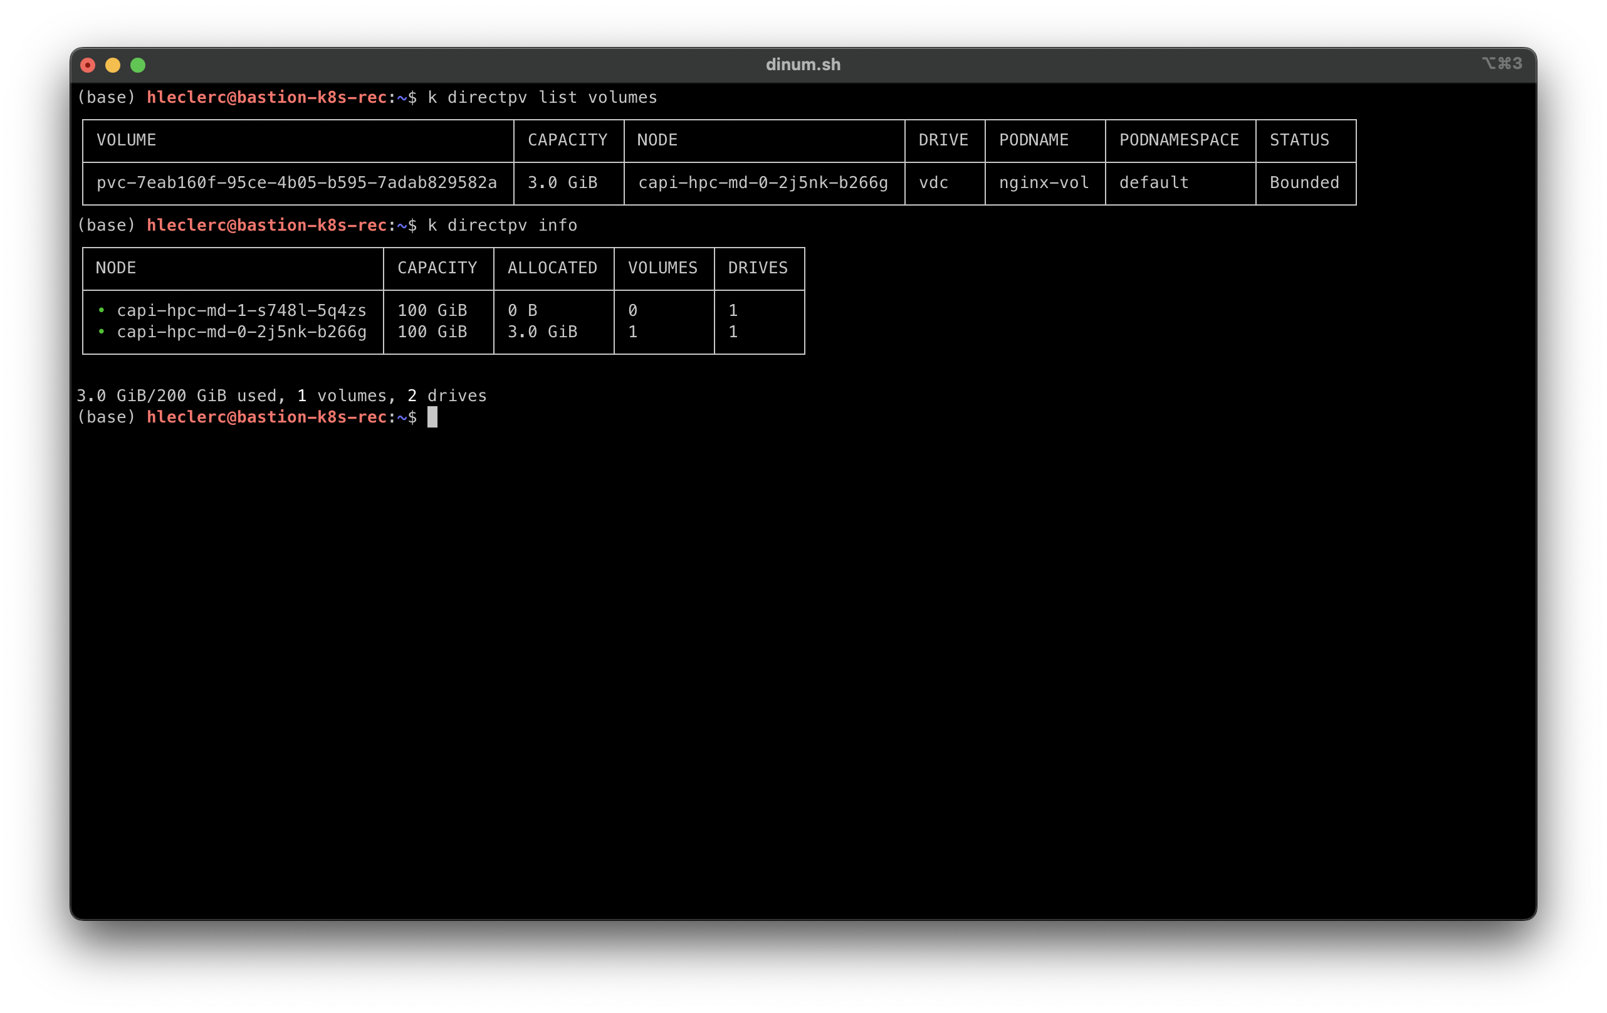Screen dimensions: 1607x1013
Task: Click the vdc drive cell
Action: pyautogui.click(x=933, y=183)
